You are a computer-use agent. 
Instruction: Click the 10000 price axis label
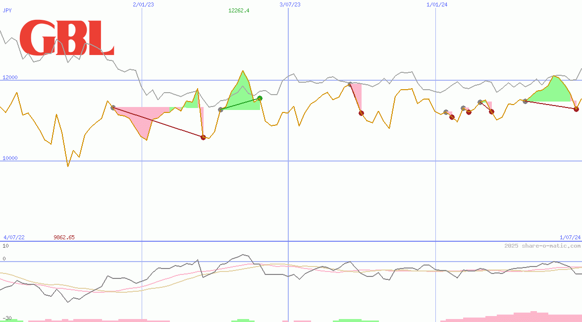pos(10,158)
